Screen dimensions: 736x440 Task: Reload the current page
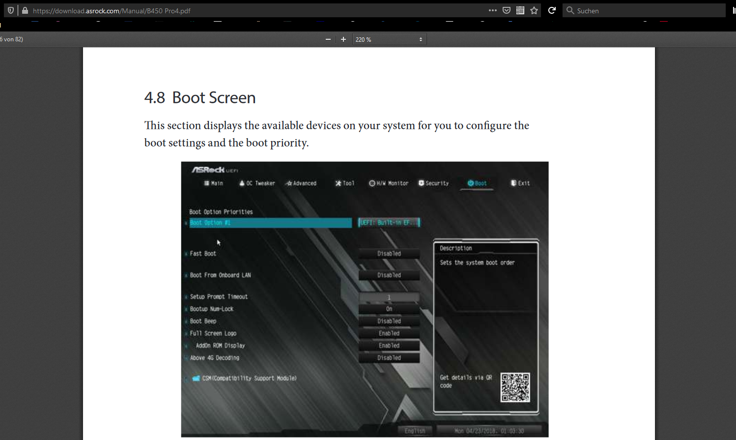pyautogui.click(x=552, y=10)
